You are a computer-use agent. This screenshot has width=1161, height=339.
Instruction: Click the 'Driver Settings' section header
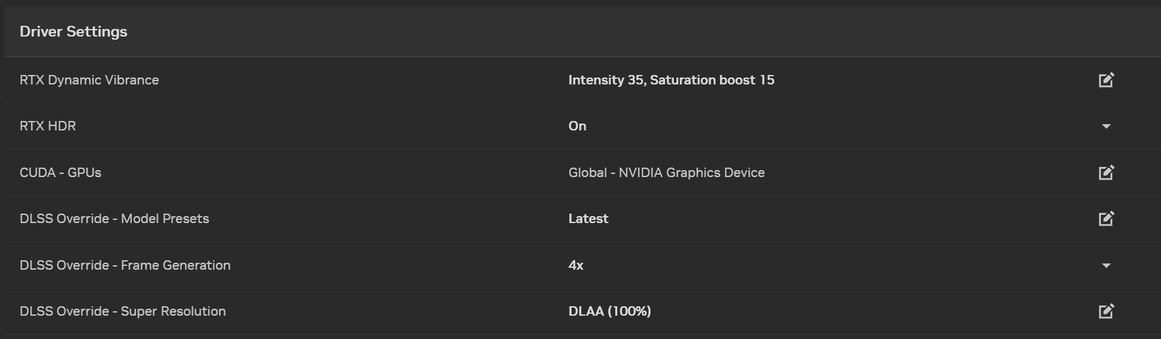click(73, 32)
